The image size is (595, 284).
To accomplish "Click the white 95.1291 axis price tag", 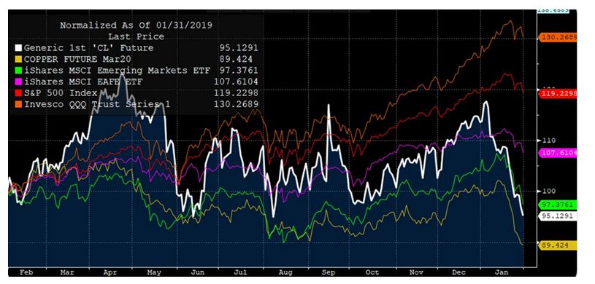I will [x=558, y=216].
